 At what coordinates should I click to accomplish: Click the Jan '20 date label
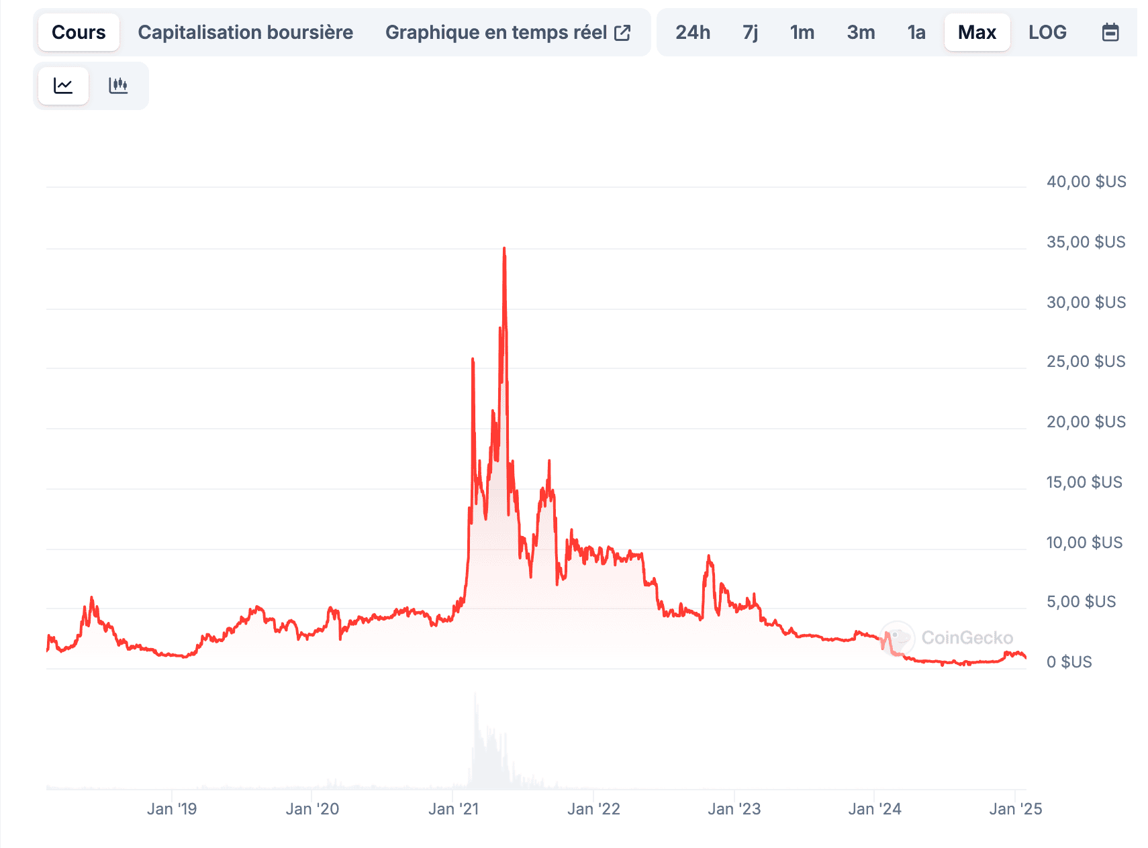click(x=312, y=809)
